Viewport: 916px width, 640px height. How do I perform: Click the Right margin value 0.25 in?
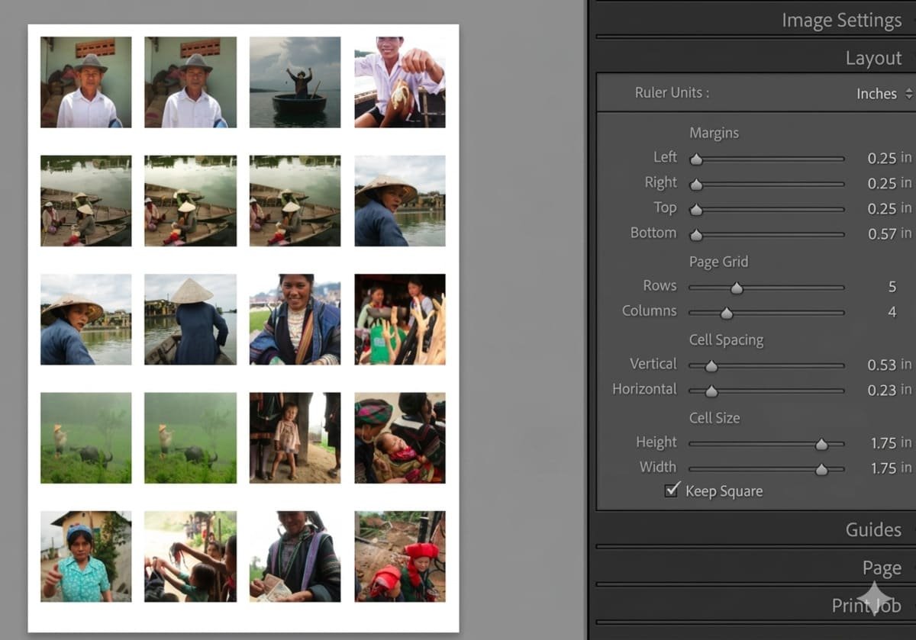point(889,183)
